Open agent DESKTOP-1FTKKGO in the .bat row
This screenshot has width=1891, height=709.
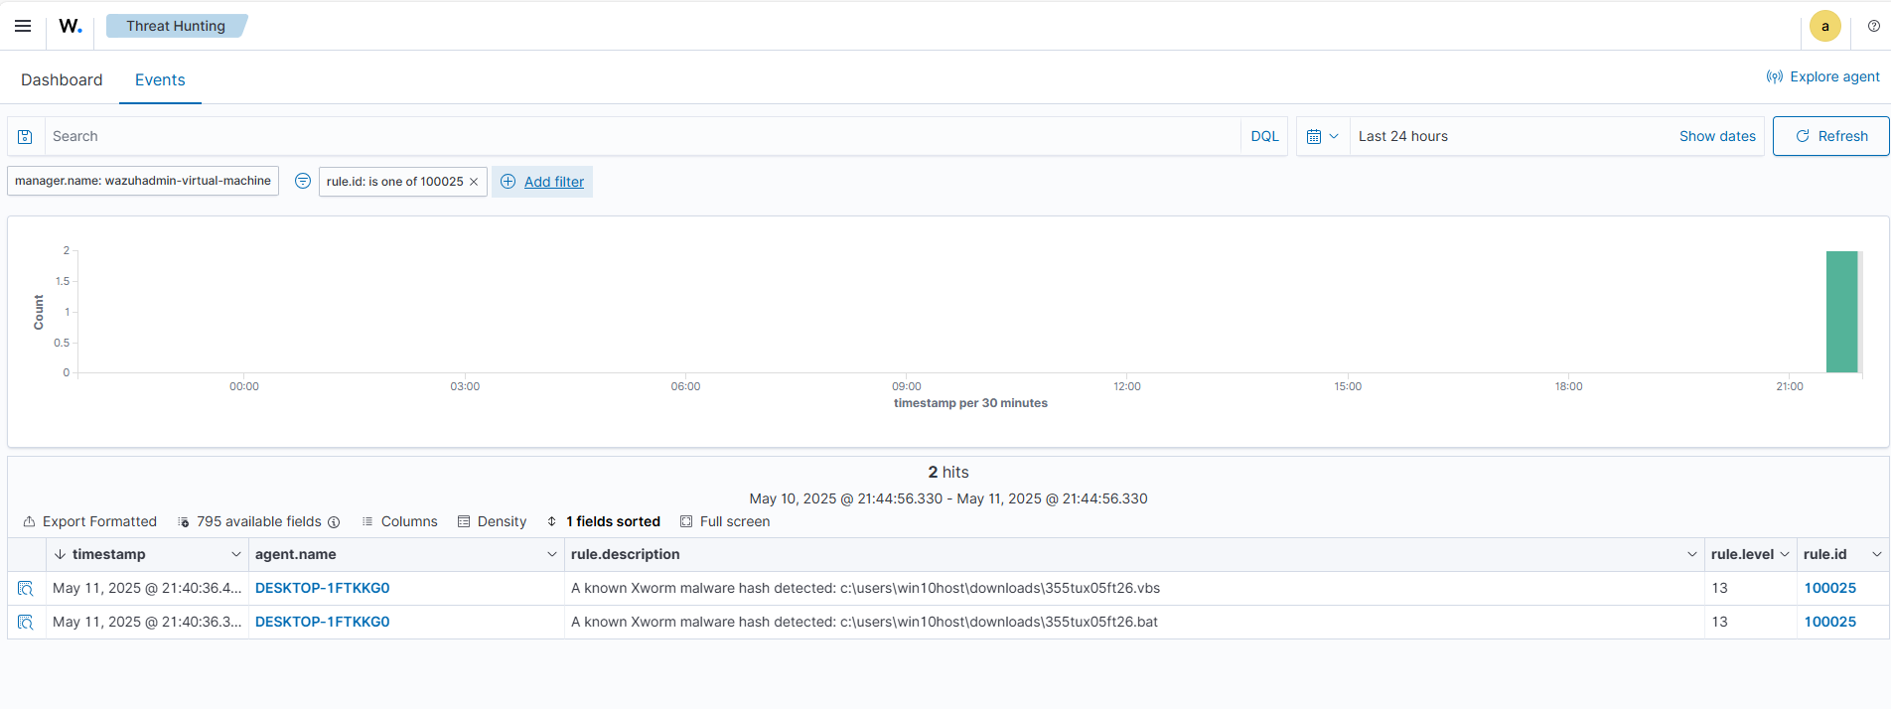pos(323,623)
